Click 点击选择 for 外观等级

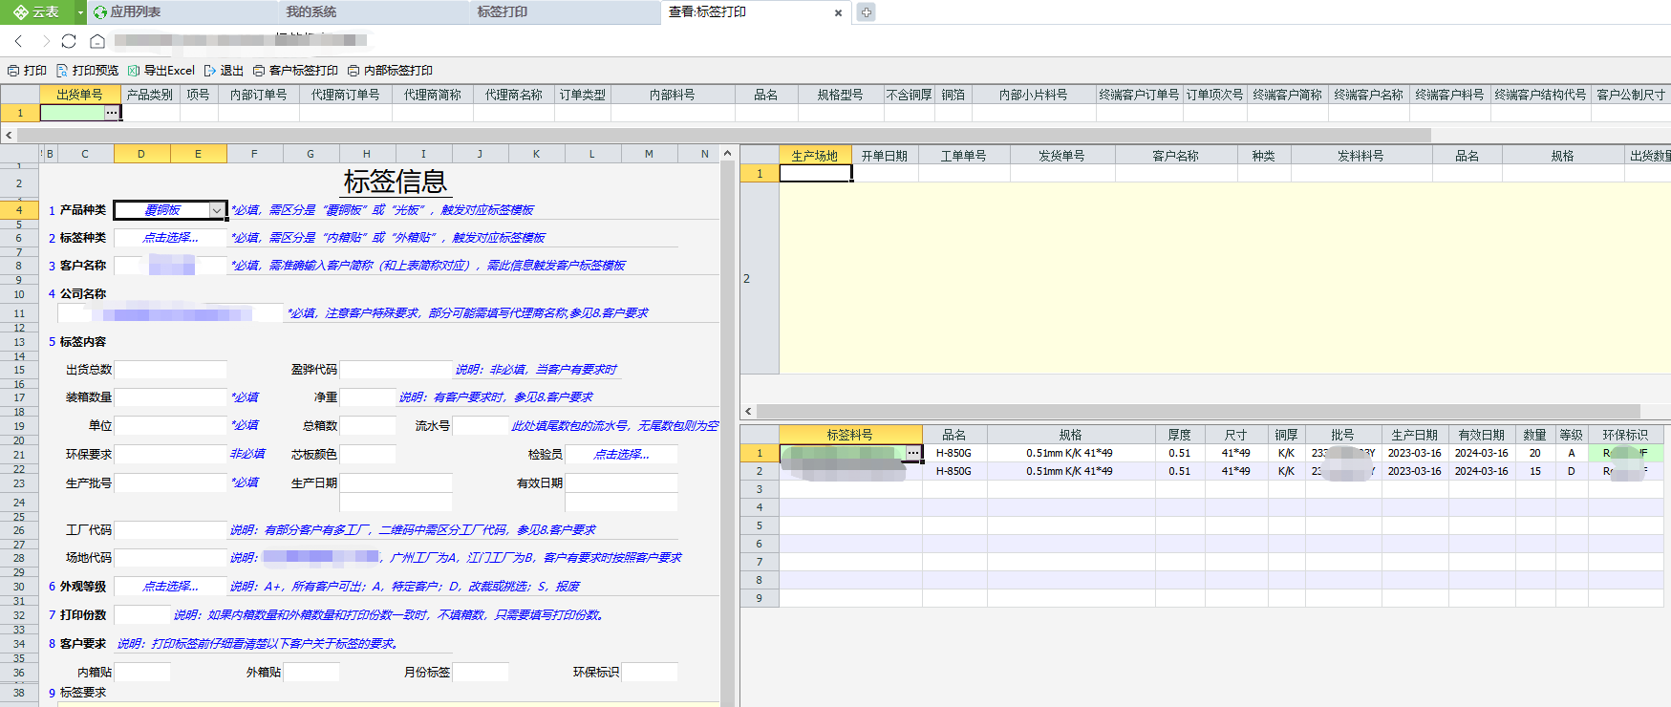(170, 587)
